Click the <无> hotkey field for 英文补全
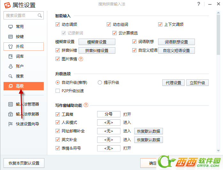The image size is (223, 170). 109,140
